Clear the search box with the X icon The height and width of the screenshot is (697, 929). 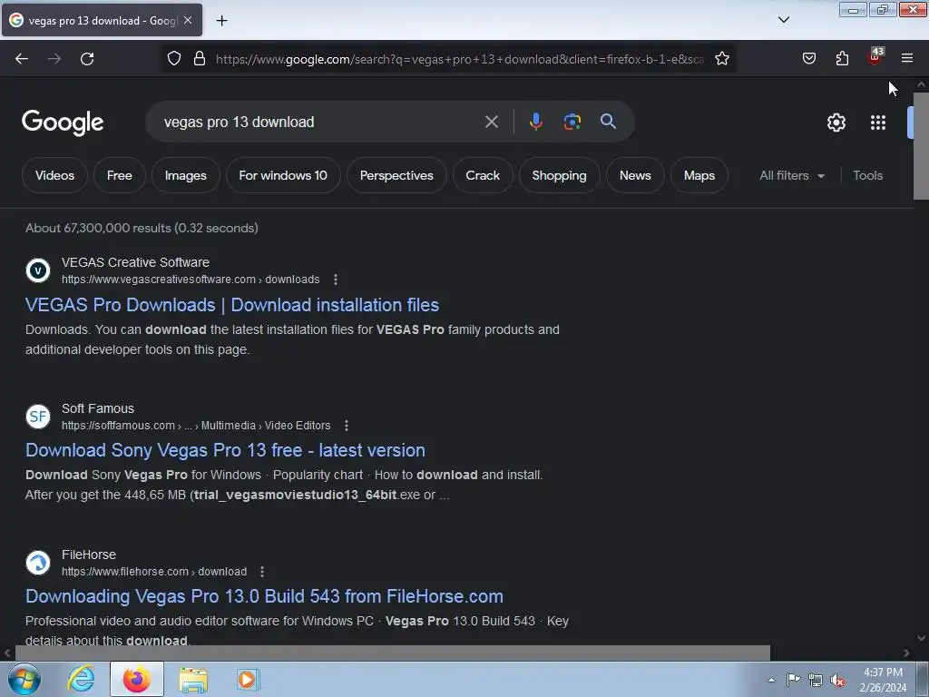coord(491,123)
